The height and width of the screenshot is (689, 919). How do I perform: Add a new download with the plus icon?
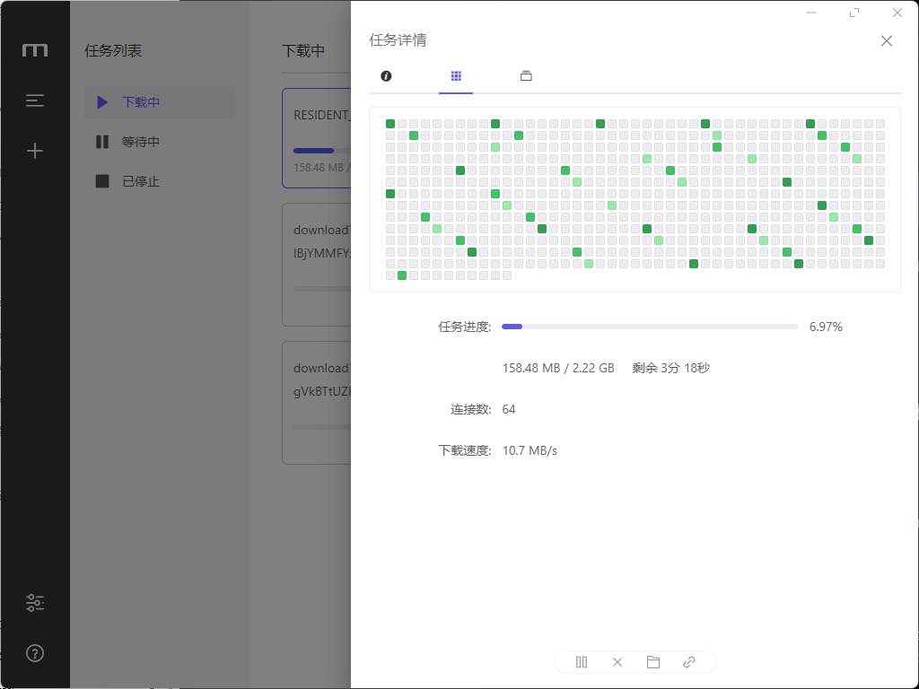tap(35, 151)
